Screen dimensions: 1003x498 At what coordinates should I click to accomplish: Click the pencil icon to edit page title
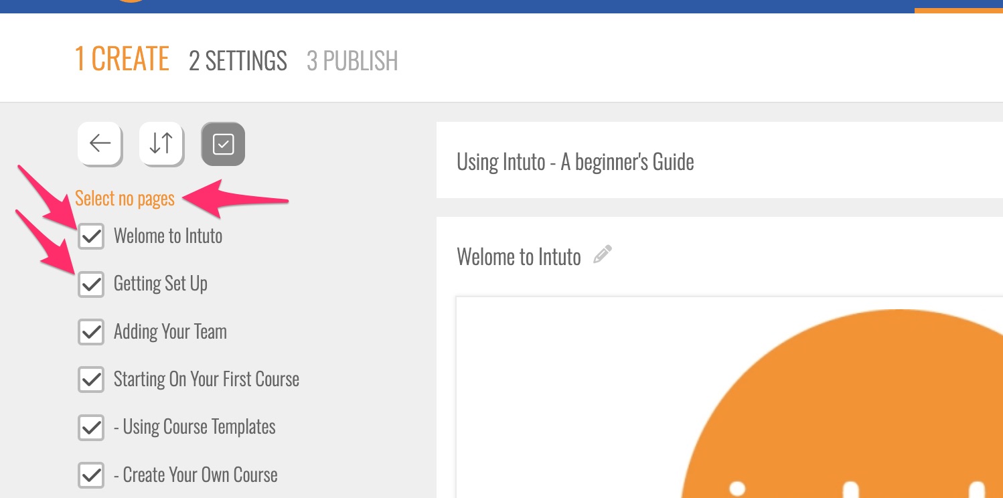(603, 255)
